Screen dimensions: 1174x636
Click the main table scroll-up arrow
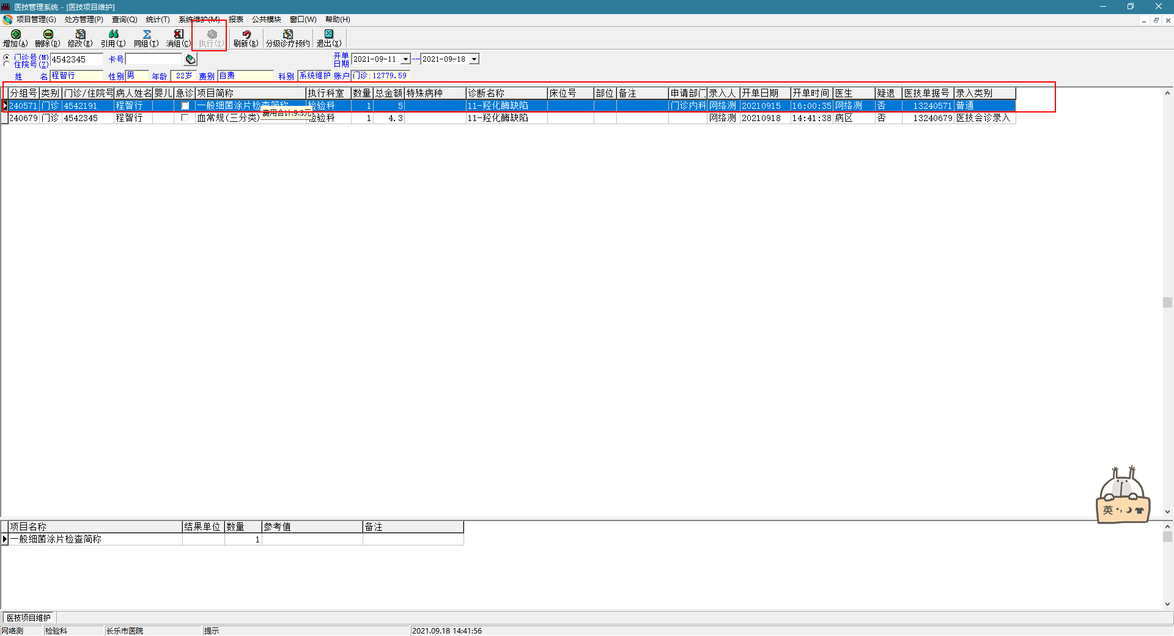[x=1167, y=93]
